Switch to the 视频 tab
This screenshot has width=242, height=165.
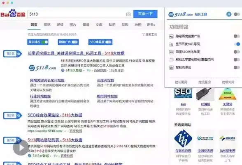[x=60, y=25]
